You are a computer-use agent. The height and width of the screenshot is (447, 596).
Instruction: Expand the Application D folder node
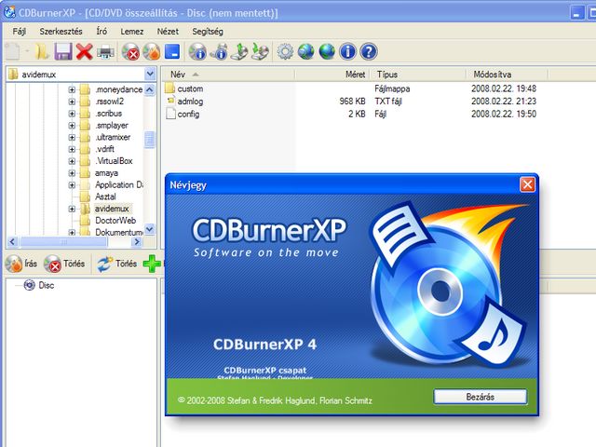tap(72, 184)
